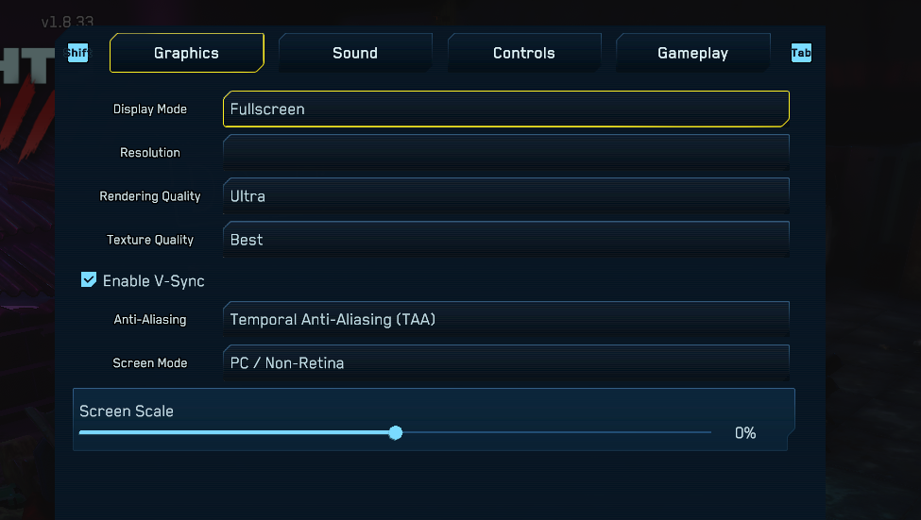Open the Gameplay tab
Viewport: 921px width, 520px height.
(692, 53)
